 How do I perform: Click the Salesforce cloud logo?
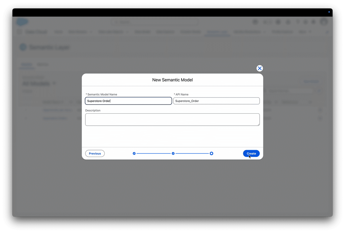point(22,22)
